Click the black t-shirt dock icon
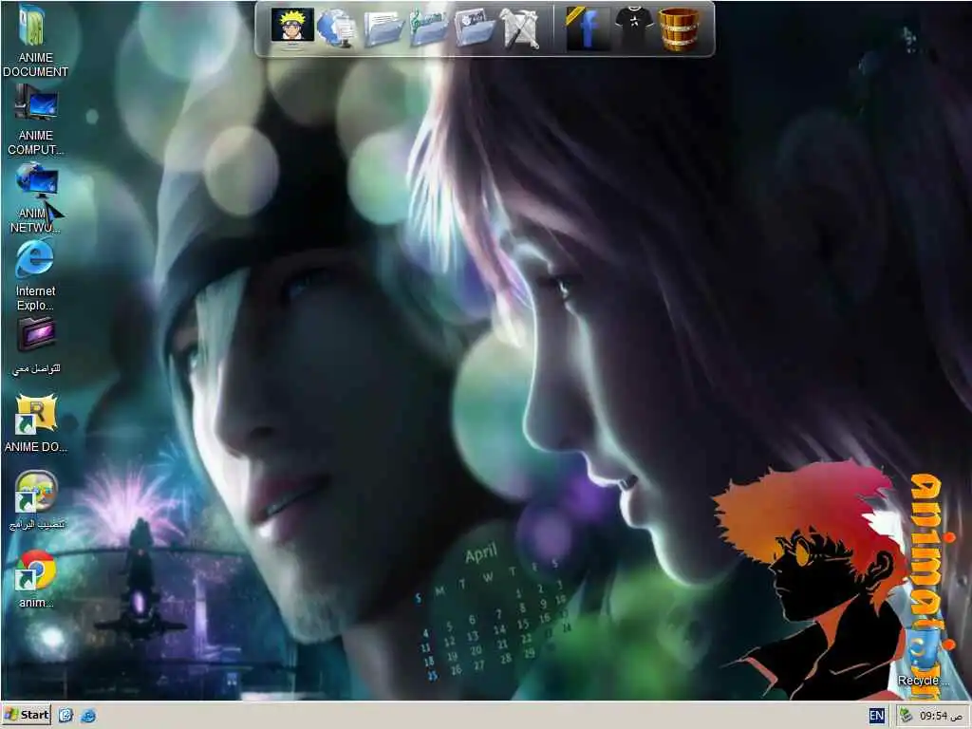972x729 pixels. tap(633, 28)
